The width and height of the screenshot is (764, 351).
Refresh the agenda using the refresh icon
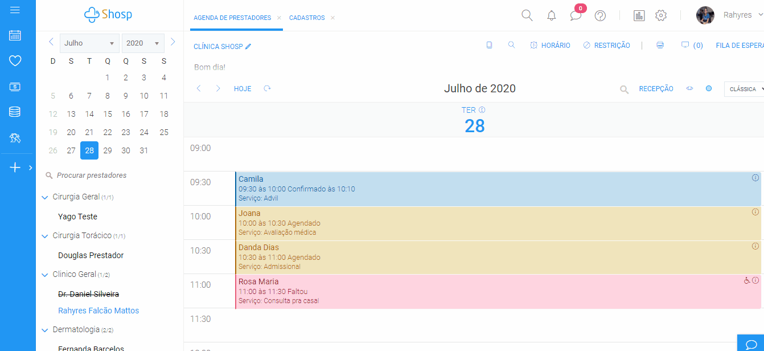pyautogui.click(x=267, y=88)
